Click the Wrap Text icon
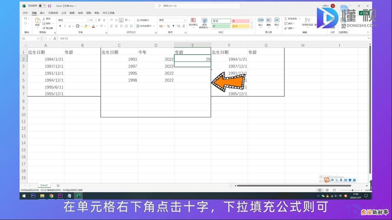The image size is (392, 220). (138, 20)
